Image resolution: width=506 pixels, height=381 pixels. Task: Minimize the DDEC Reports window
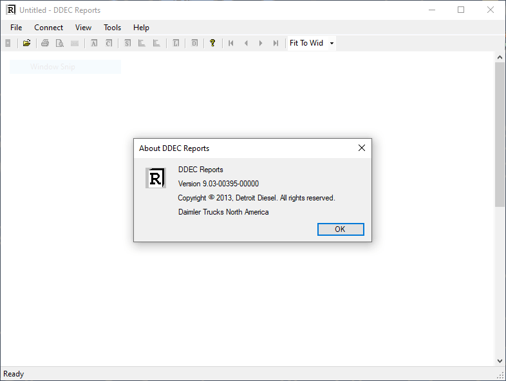[432, 10]
